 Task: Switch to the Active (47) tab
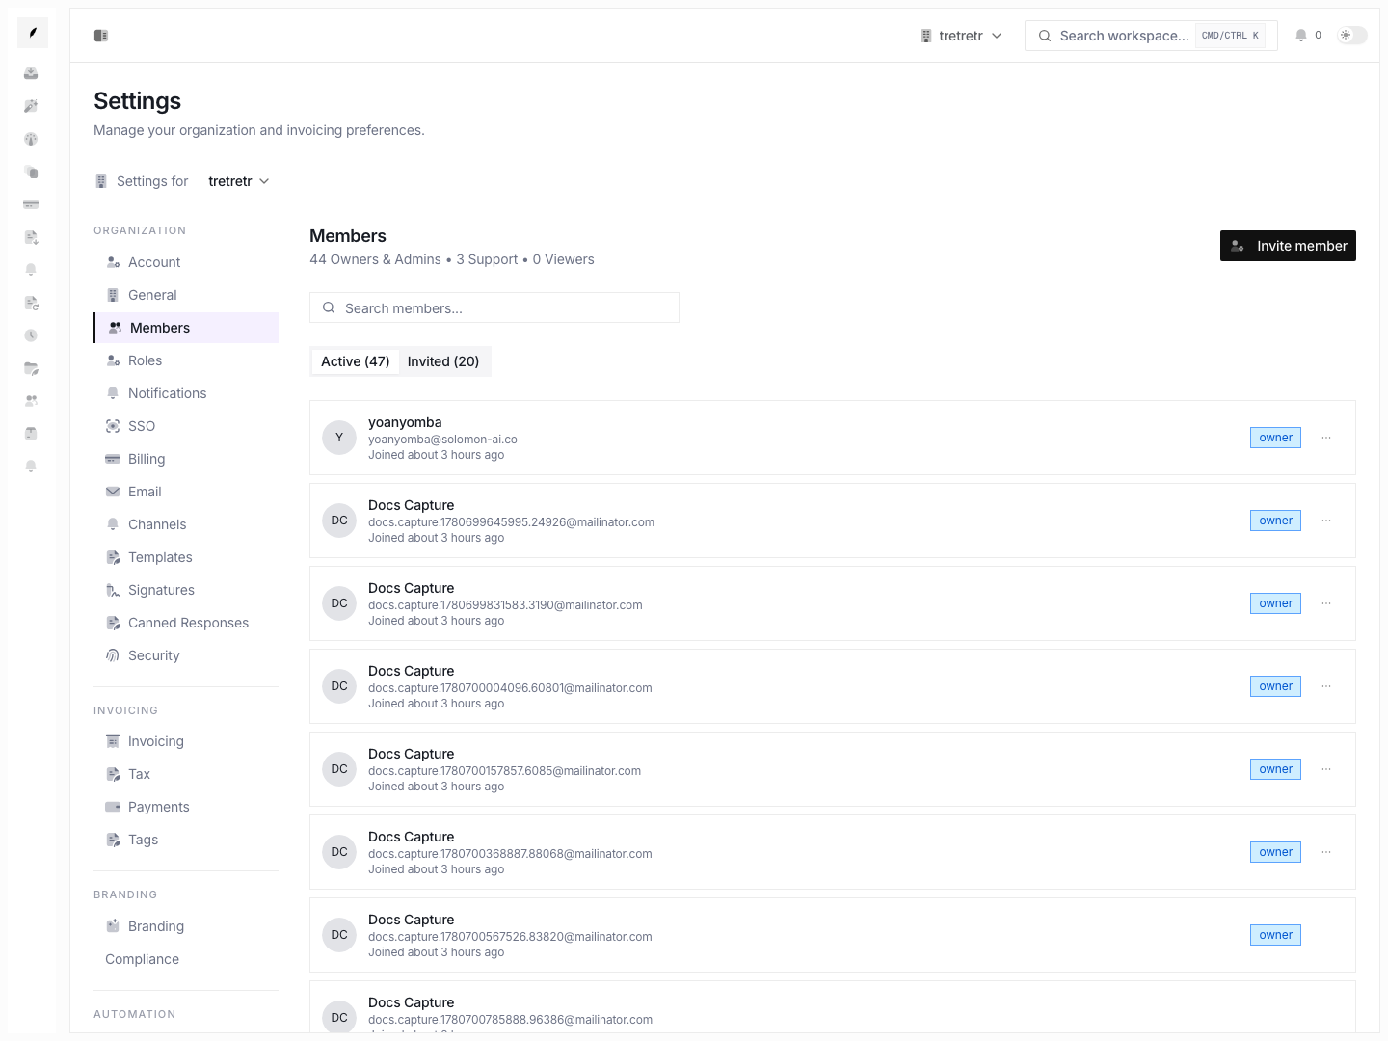(355, 361)
